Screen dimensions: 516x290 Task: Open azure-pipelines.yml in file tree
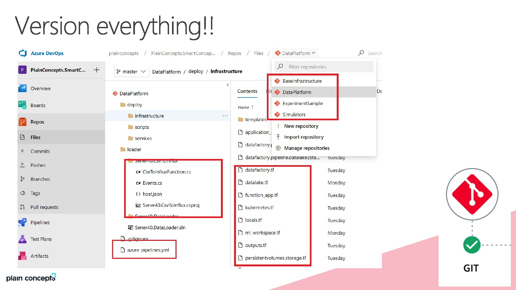[148, 250]
